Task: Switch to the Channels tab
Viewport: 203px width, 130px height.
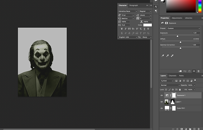Action: pos(172,76)
